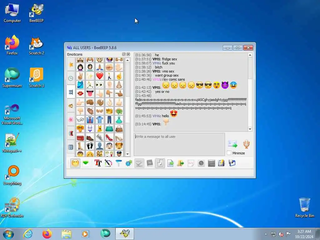Pick the clapping hands emoticon
The image size is (320, 240).
[90, 111]
